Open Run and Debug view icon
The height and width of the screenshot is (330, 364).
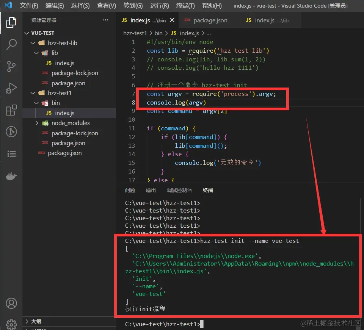click(x=11, y=88)
